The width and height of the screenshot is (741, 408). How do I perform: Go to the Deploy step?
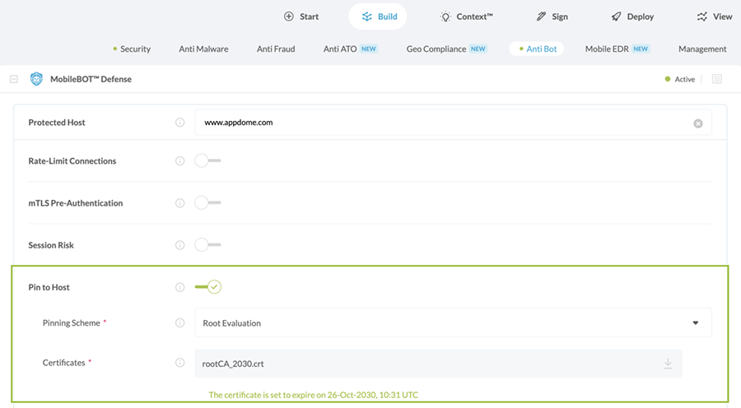[x=632, y=16]
